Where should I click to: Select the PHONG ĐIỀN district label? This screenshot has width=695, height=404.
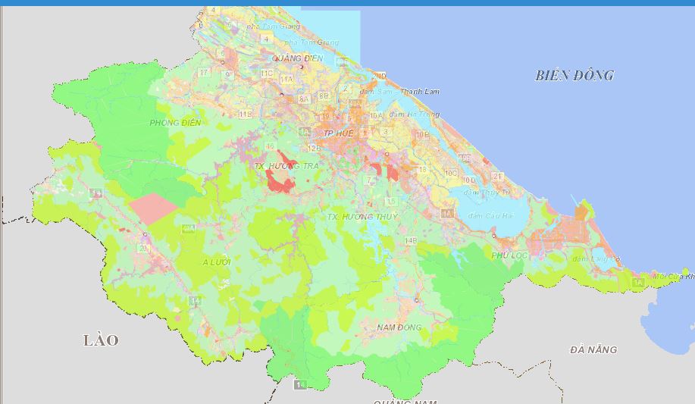pos(175,123)
